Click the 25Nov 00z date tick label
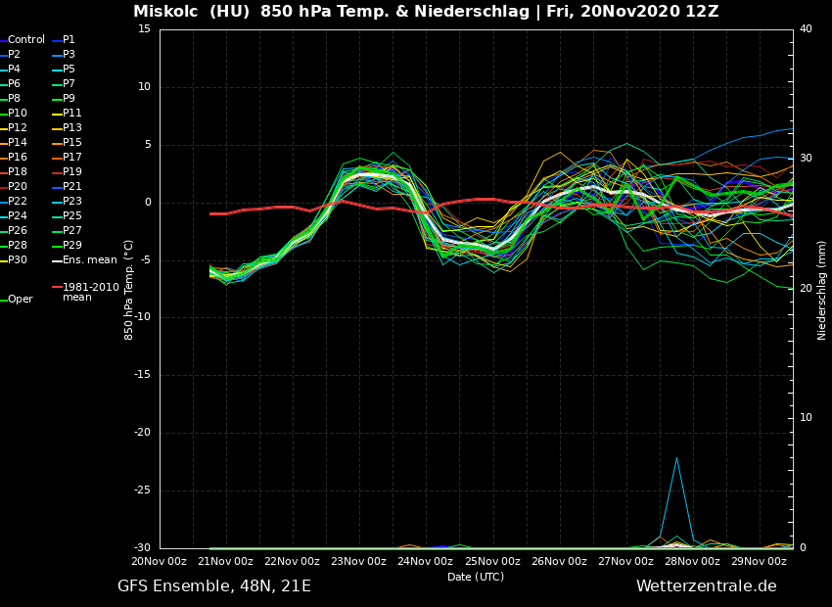Image resolution: width=832 pixels, height=607 pixels. pos(492,561)
